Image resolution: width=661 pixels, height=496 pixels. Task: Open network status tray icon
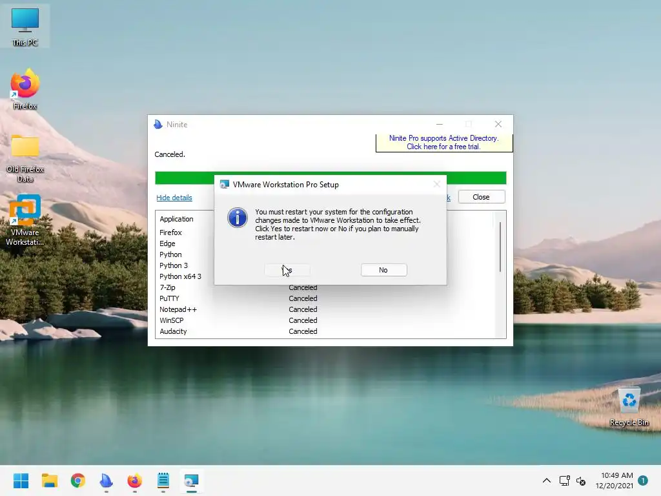564,480
